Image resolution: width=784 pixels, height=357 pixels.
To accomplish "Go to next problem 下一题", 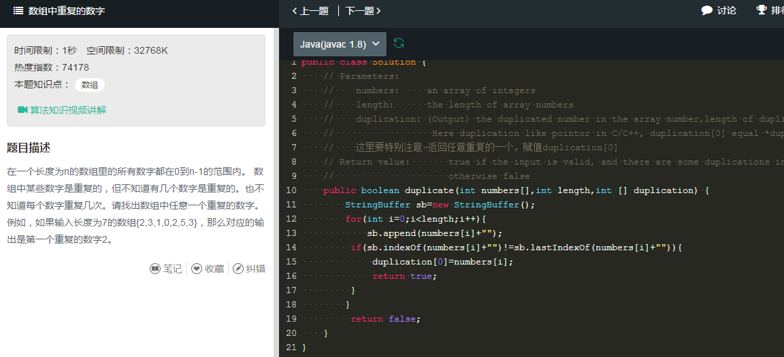I will [x=363, y=10].
